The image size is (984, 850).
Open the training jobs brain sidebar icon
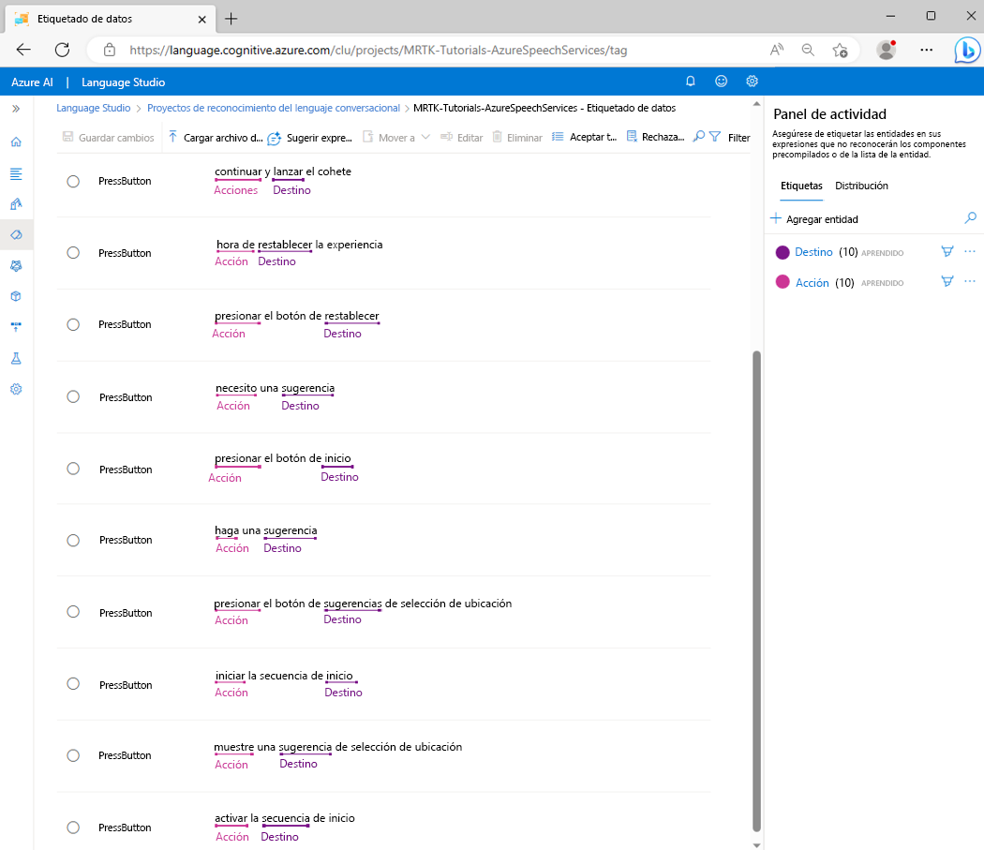click(x=16, y=265)
